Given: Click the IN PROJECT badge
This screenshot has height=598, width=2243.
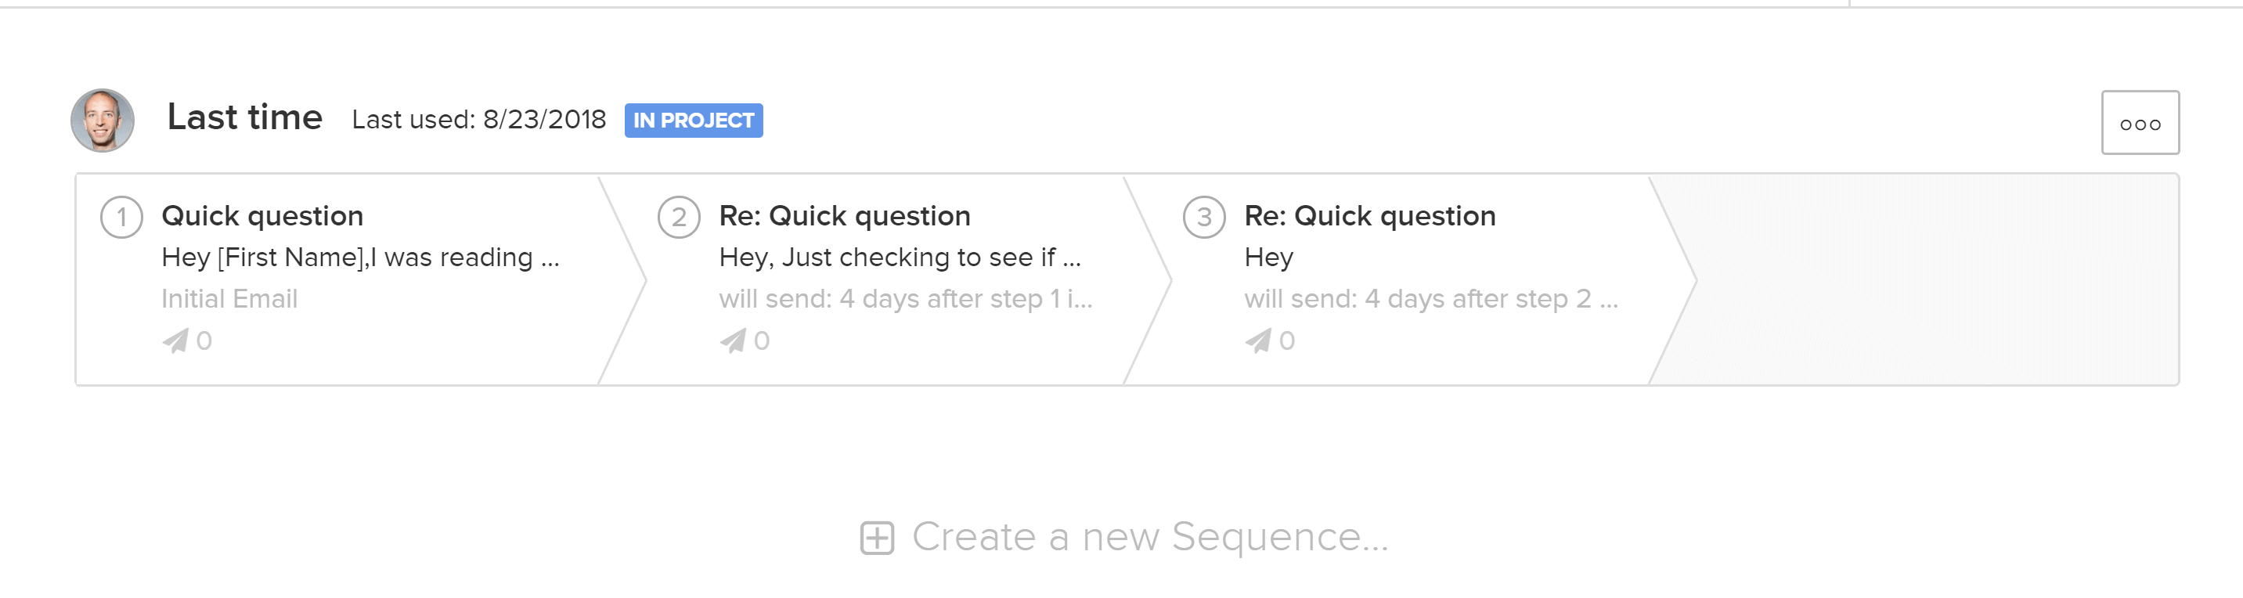Looking at the screenshot, I should pyautogui.click(x=693, y=120).
